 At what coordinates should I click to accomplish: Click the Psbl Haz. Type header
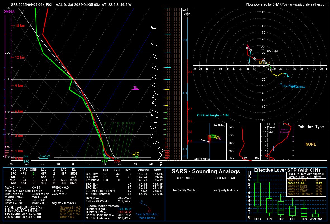310,127
